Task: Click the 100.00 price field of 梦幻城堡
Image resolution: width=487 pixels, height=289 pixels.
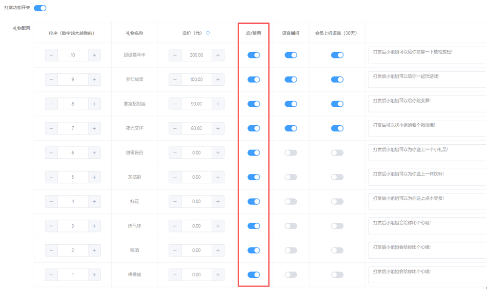Action: pos(197,80)
